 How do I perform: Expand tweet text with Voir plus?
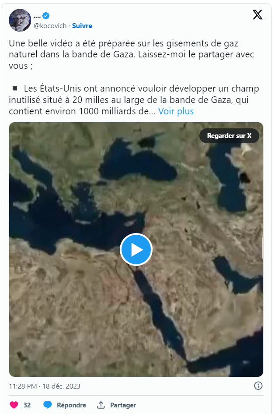tap(176, 111)
